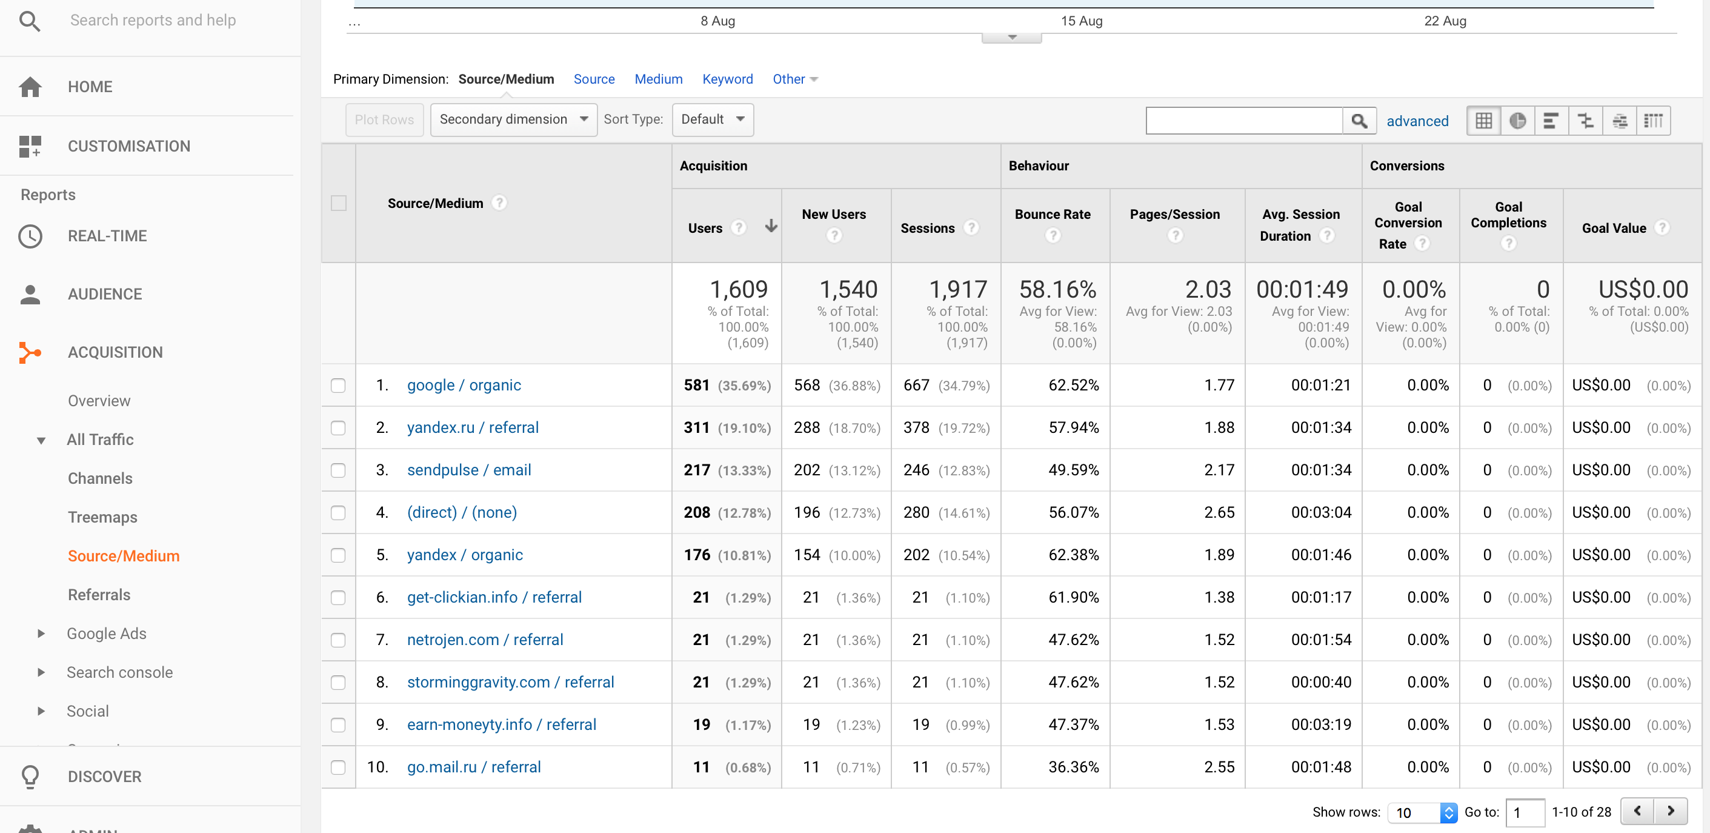Check the select-all header checkbox

pos(339,202)
